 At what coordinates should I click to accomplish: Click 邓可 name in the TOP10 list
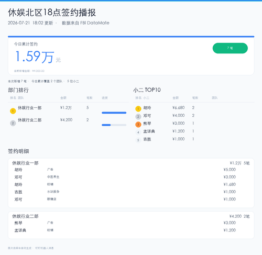(x=147, y=116)
